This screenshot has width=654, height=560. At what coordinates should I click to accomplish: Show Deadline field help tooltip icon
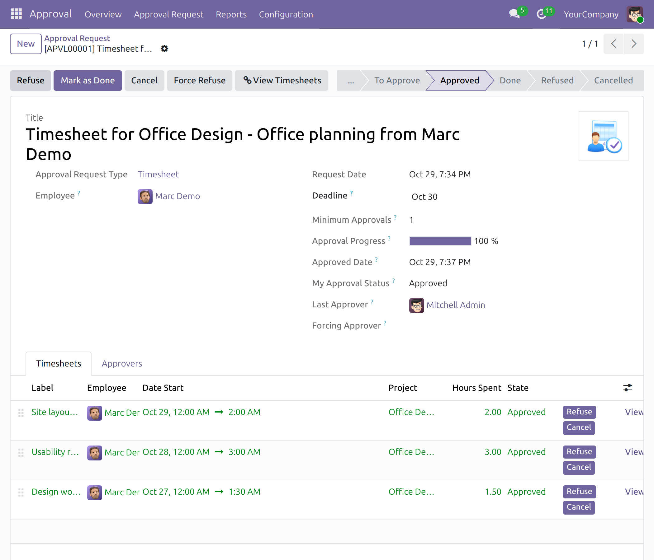coord(351,193)
